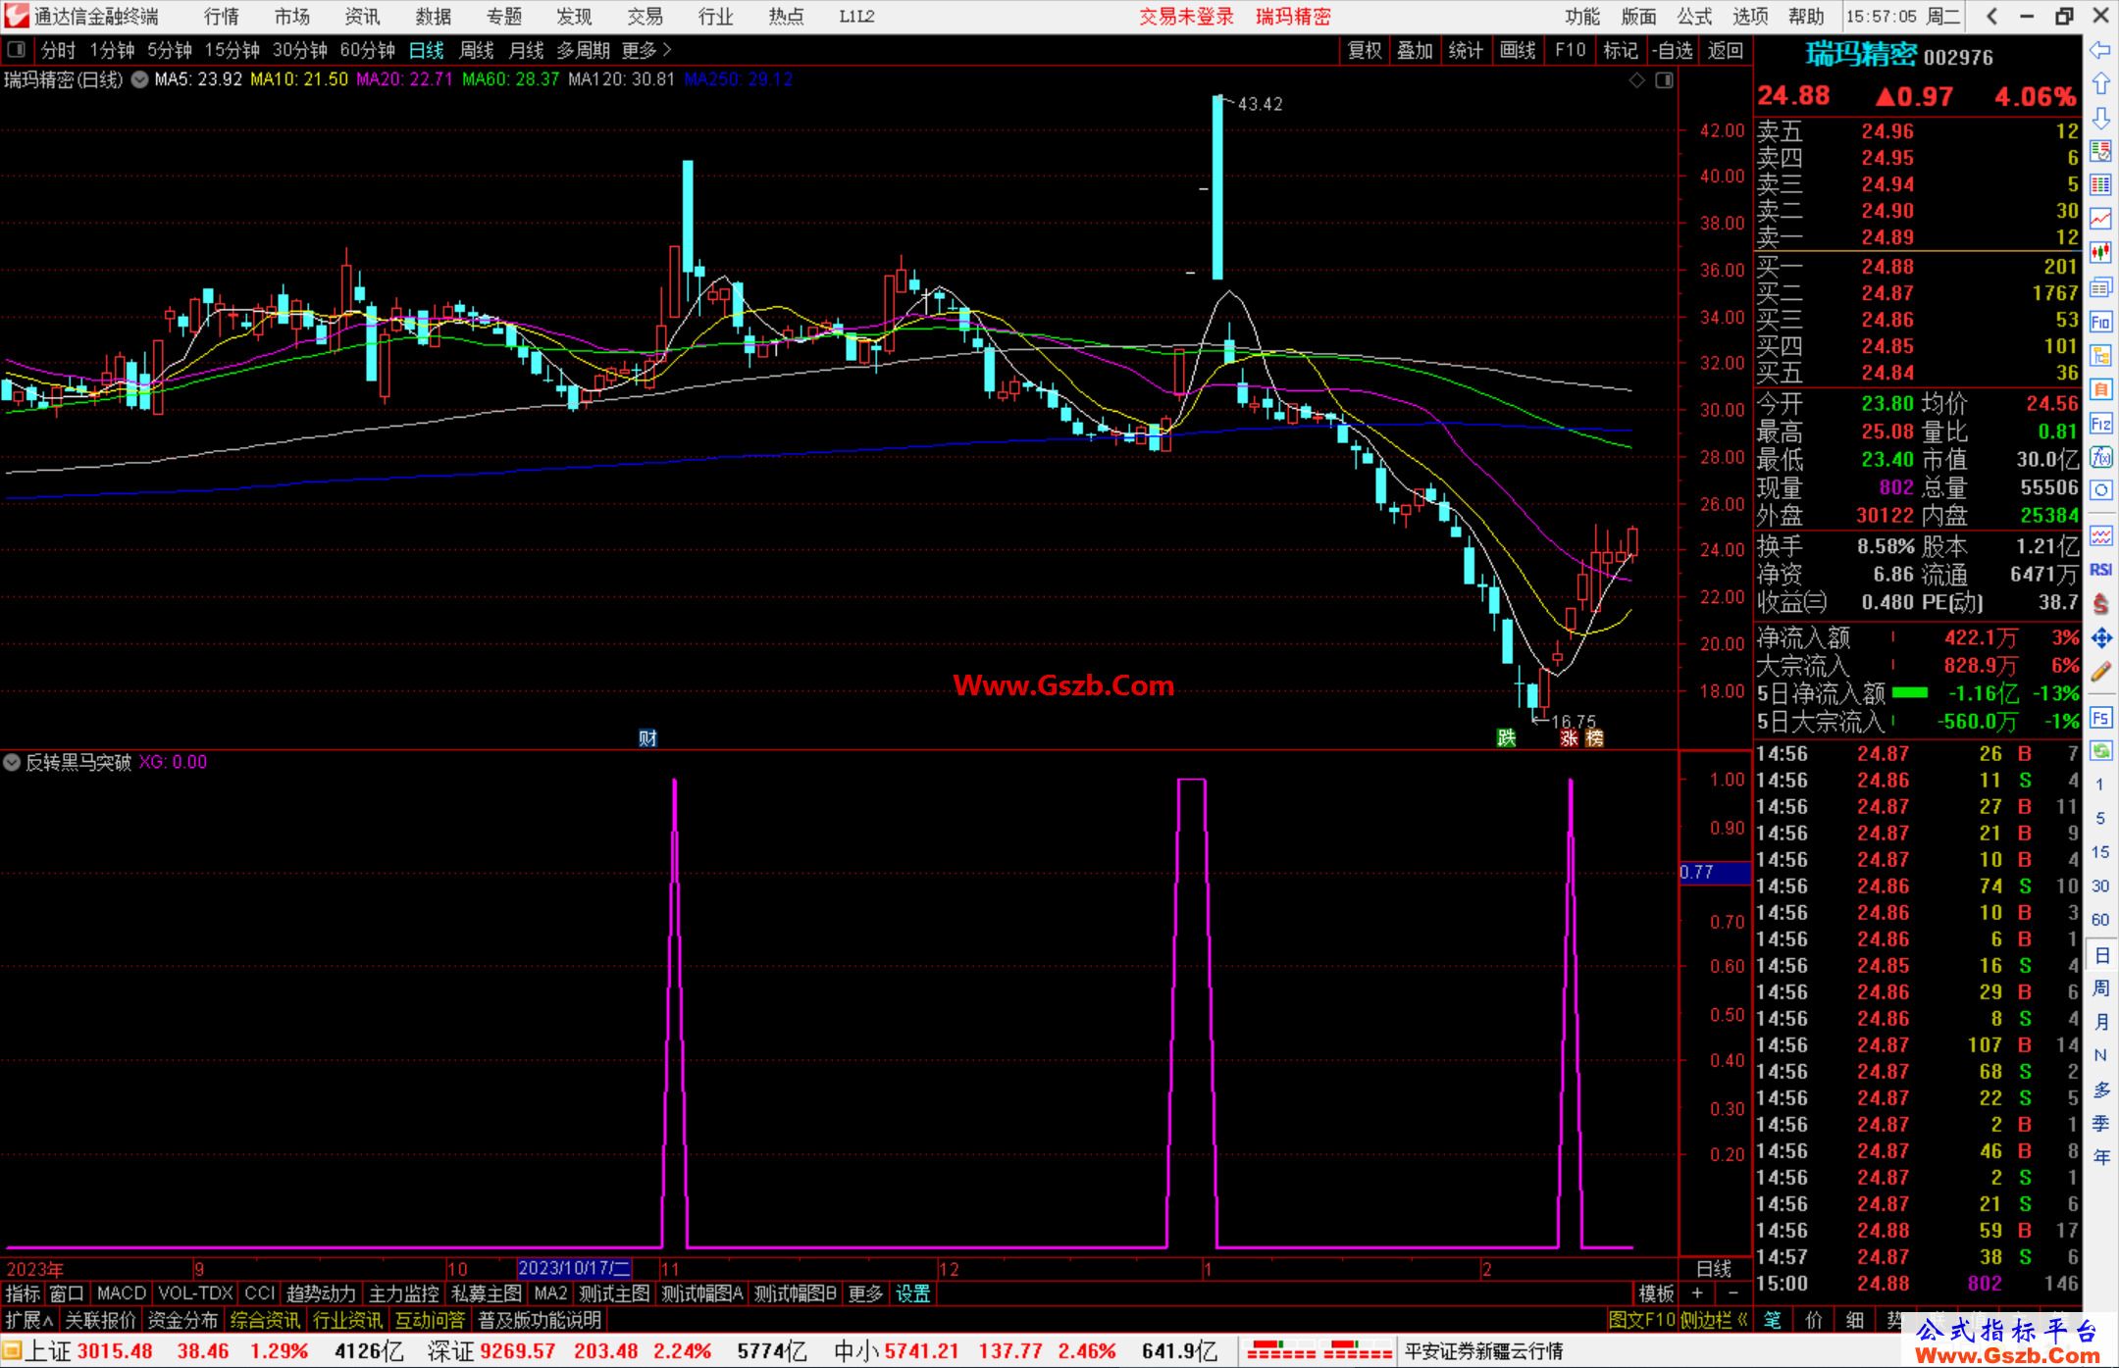
Task: Expand the 更多 periods dropdown in top toolbar
Action: 646,50
